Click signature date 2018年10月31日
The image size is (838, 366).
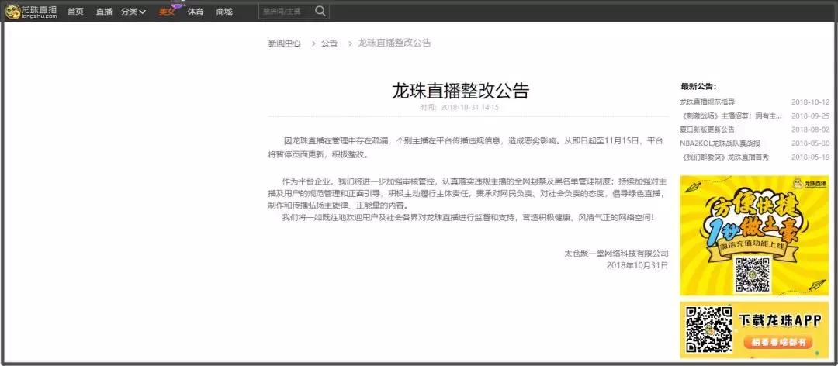pos(638,264)
